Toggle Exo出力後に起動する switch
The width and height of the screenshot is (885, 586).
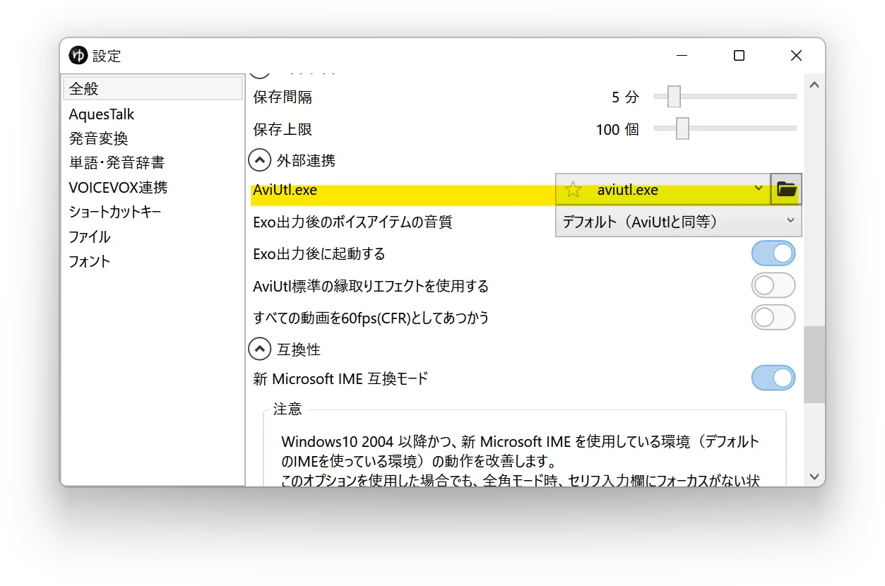(x=773, y=253)
